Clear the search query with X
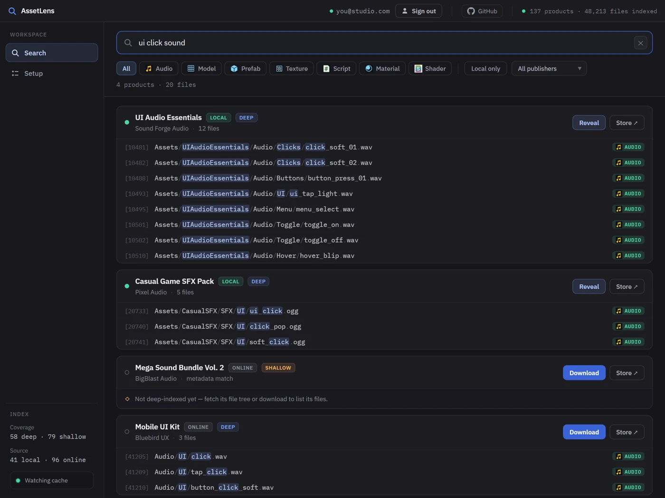Image resolution: width=665 pixels, height=498 pixels. pos(640,43)
